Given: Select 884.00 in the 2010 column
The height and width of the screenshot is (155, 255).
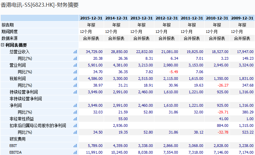Looking at the screenshot, I should tap(222, 125).
